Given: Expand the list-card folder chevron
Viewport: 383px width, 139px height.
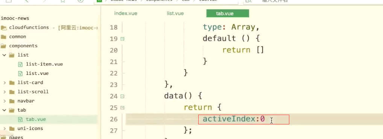Looking at the screenshot, I should (5, 82).
